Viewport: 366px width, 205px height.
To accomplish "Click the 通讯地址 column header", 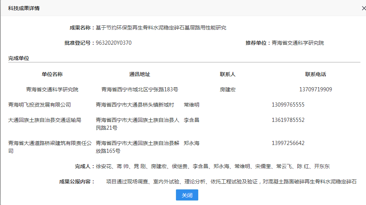I will 140,74.
